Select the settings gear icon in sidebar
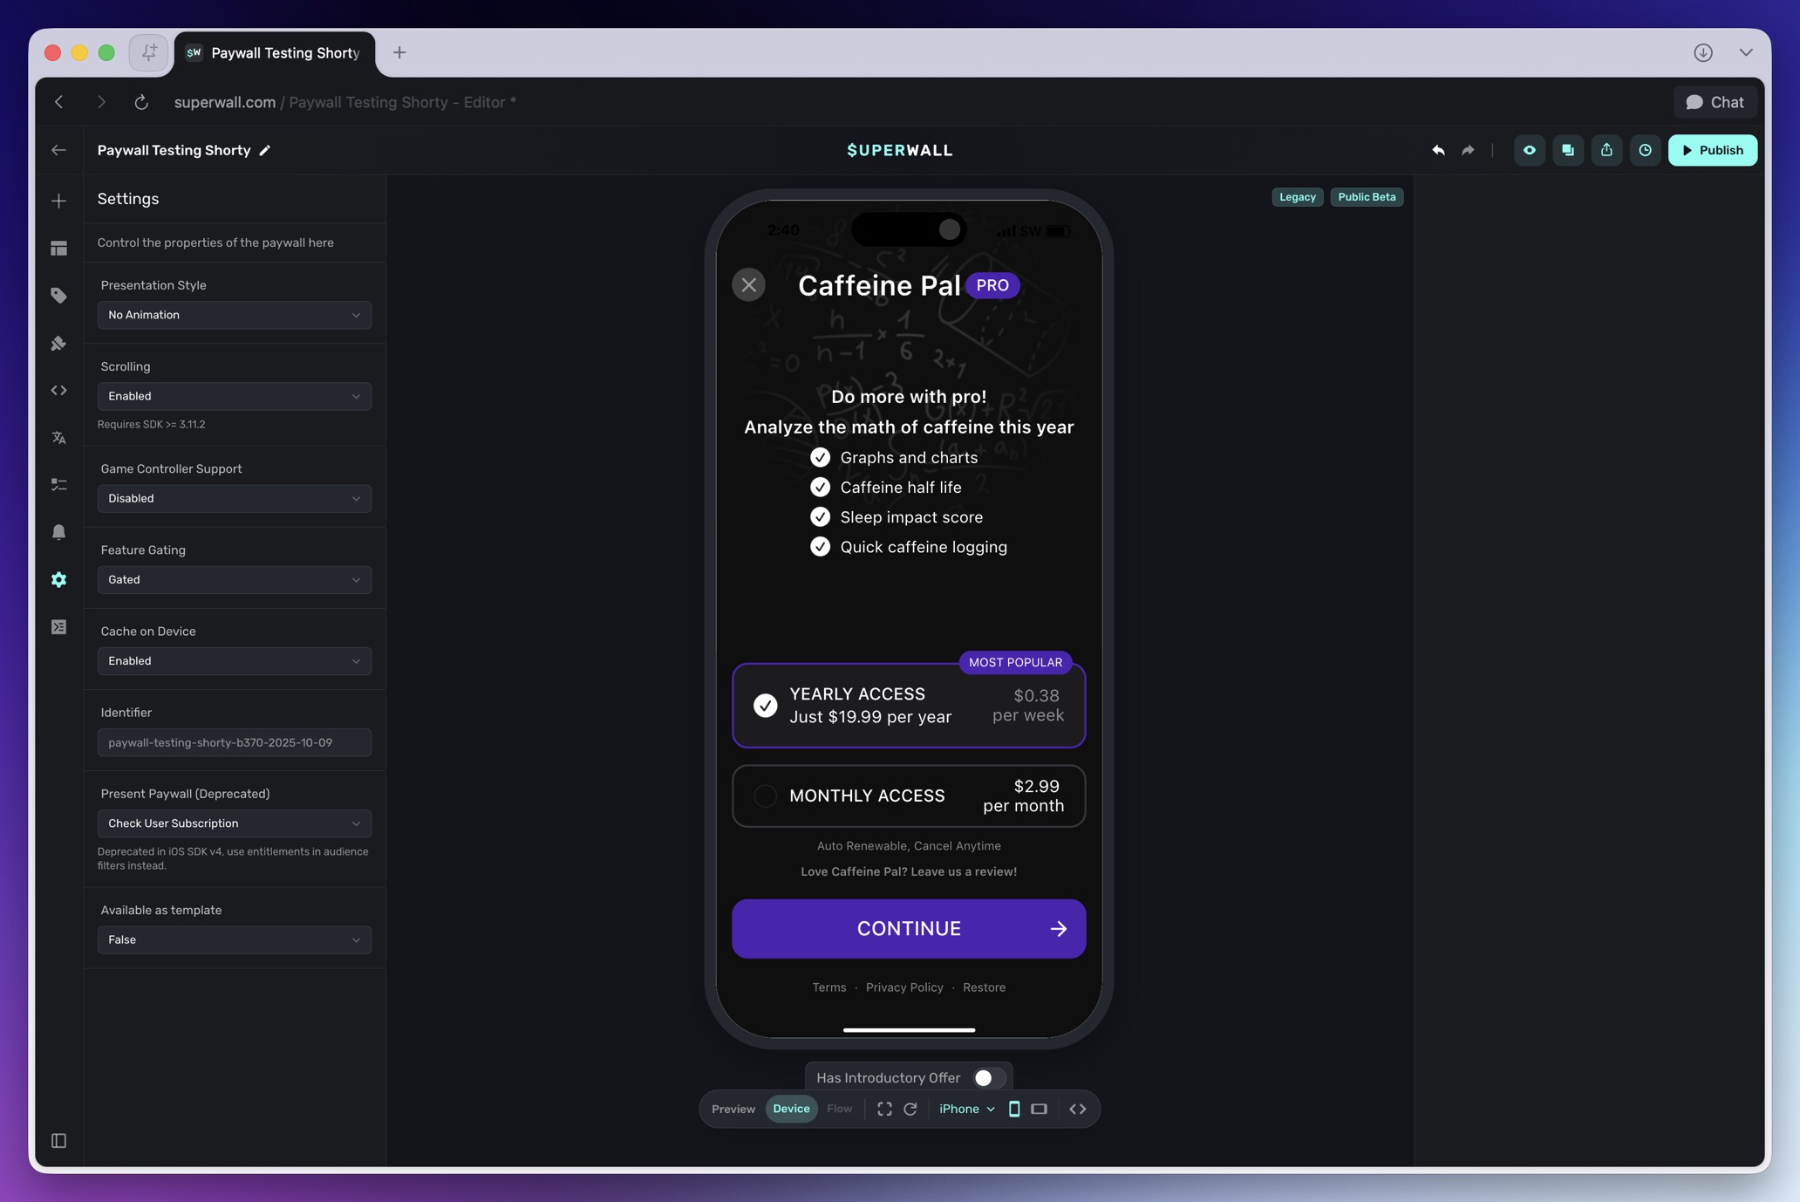 [58, 579]
